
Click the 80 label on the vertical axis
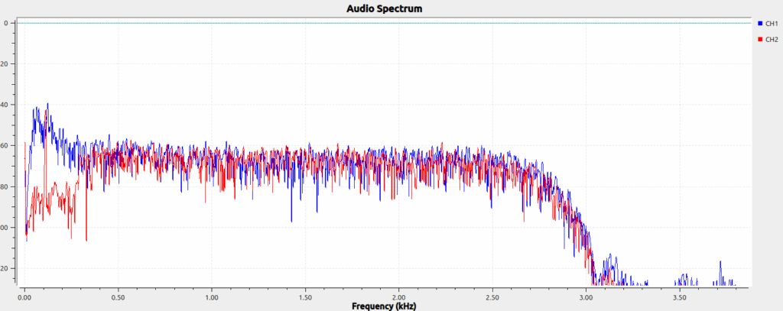(x=5, y=186)
